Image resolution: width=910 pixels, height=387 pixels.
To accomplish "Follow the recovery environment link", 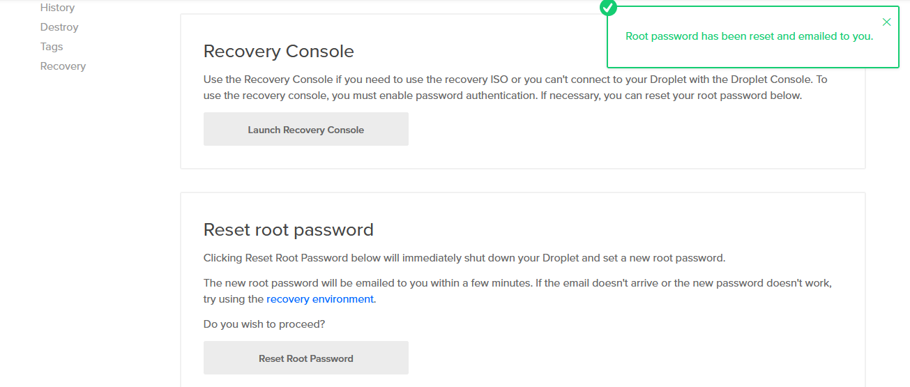I will point(320,299).
